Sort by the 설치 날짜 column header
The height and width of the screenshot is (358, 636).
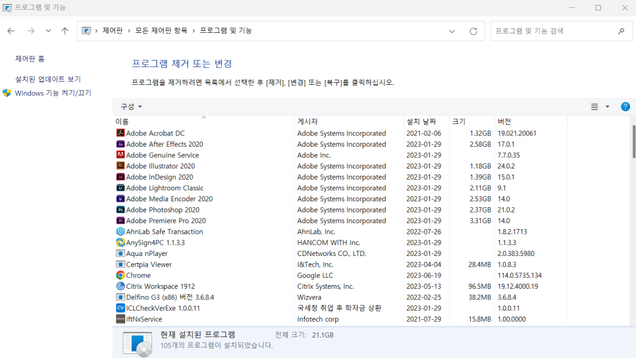coord(426,121)
